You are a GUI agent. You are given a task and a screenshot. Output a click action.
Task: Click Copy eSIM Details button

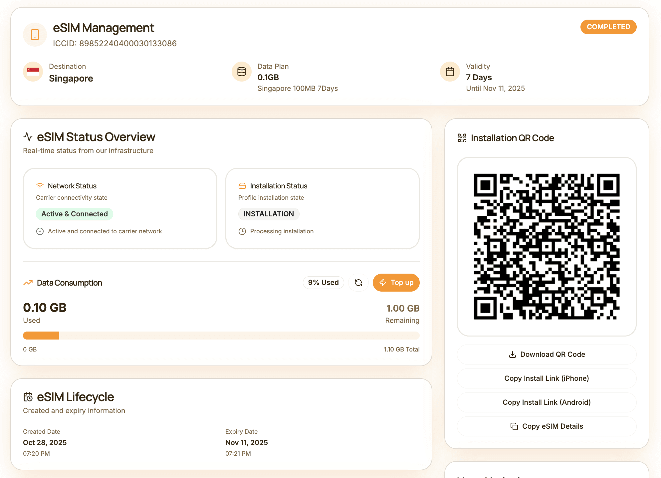point(547,426)
